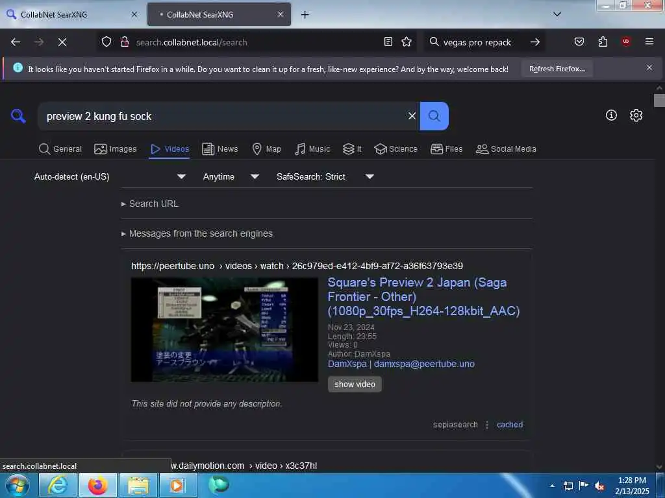
Task: Open Windows Media Player in taskbar
Action: [x=177, y=485]
